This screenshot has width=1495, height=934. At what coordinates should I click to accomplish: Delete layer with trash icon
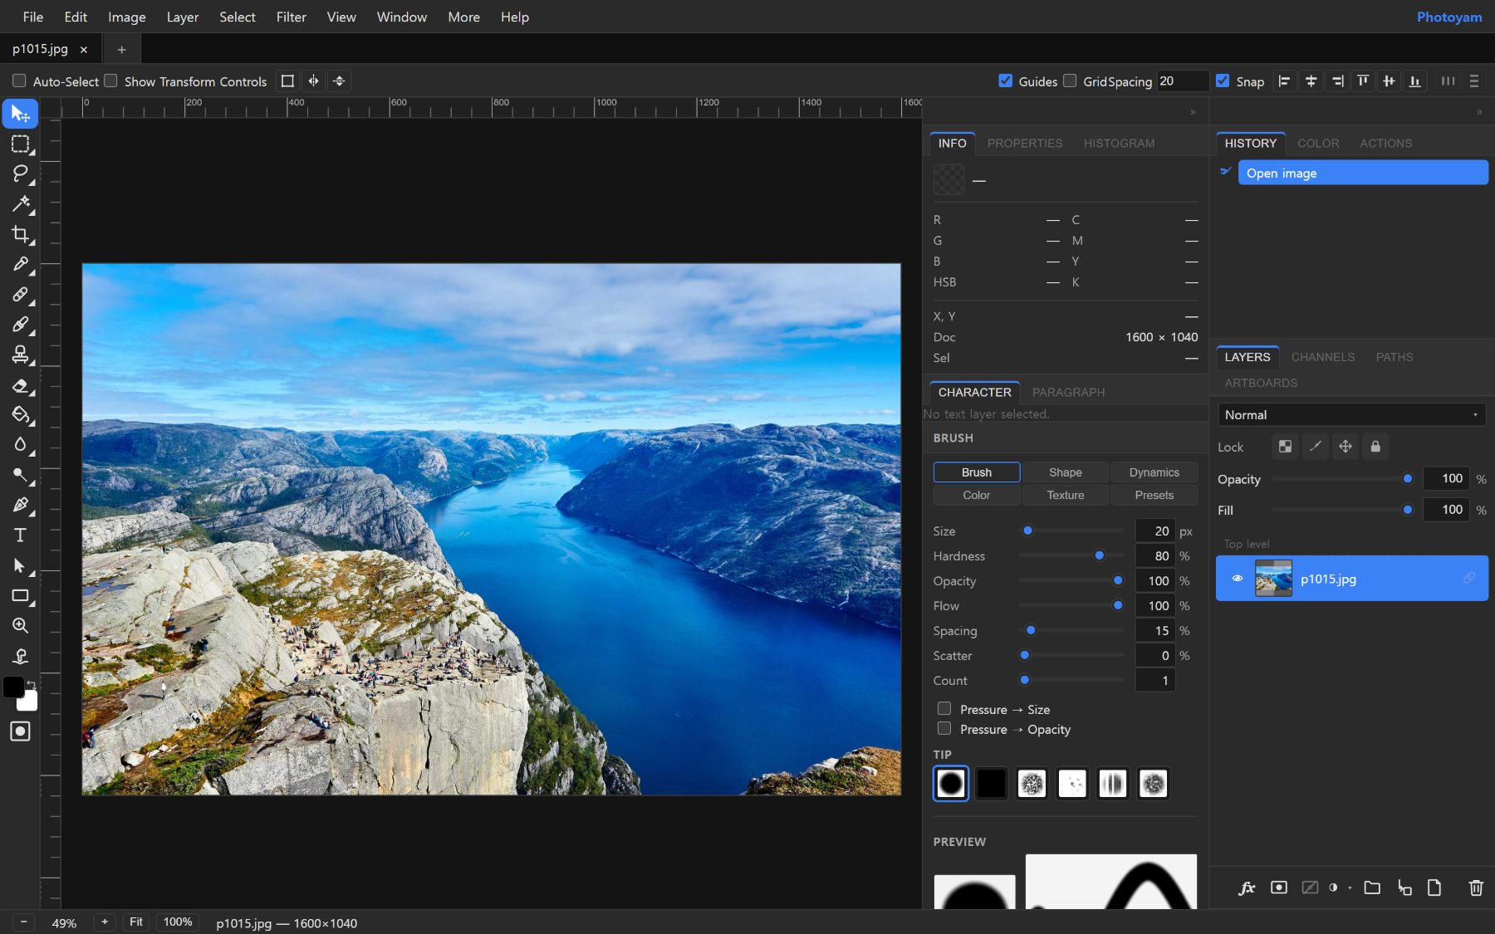click(x=1476, y=888)
